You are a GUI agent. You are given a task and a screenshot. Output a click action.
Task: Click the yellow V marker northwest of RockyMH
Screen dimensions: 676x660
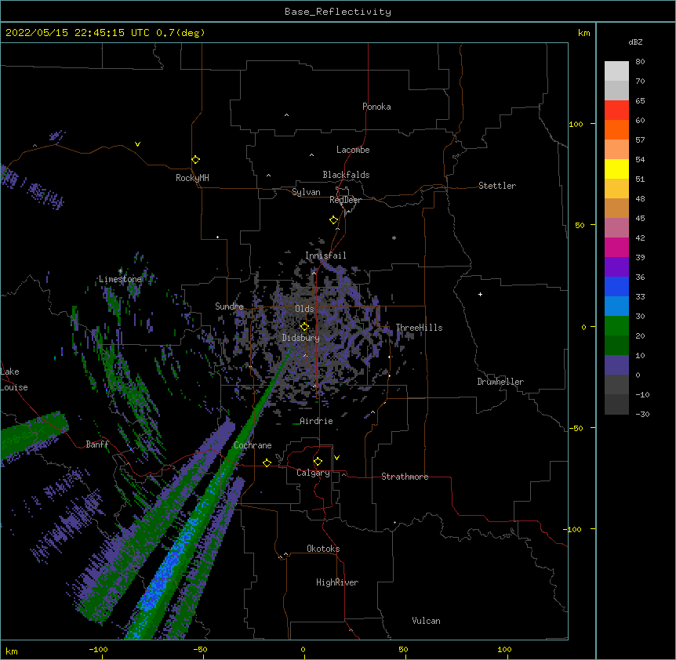[137, 144]
